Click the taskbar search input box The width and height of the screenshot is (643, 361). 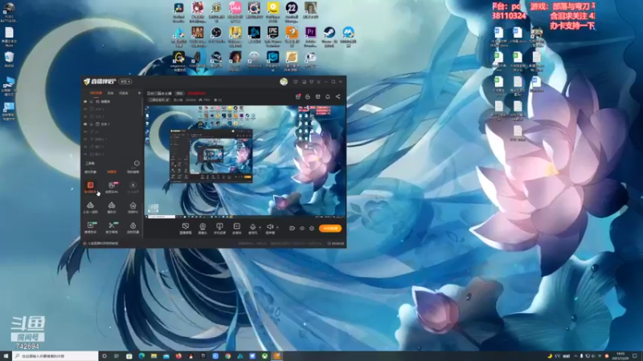click(55, 356)
